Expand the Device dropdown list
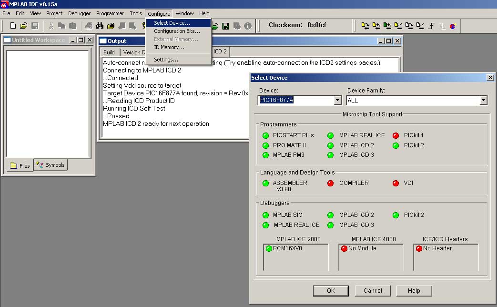This screenshot has height=307, width=497. click(337, 101)
